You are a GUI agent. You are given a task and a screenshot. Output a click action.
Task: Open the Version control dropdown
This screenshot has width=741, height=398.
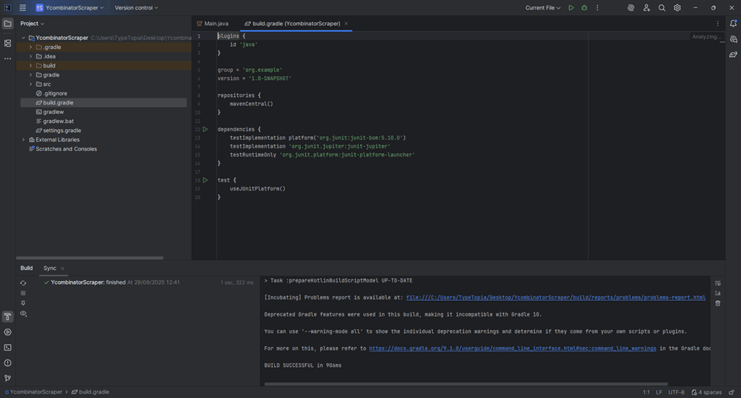click(136, 8)
